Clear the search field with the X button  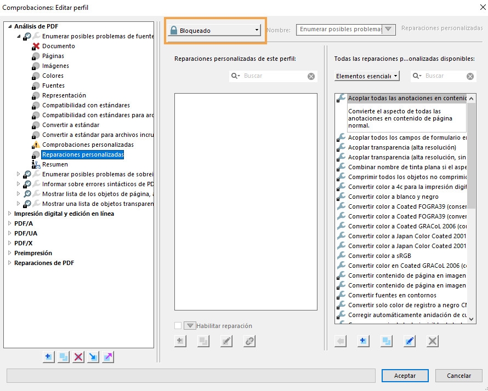point(312,77)
